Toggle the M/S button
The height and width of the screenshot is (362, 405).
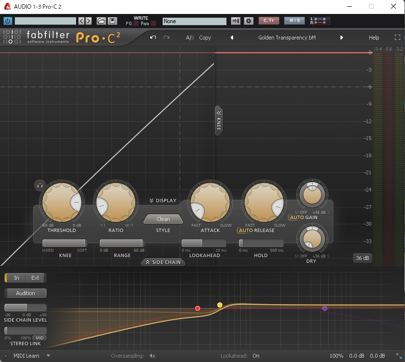pos(294,21)
